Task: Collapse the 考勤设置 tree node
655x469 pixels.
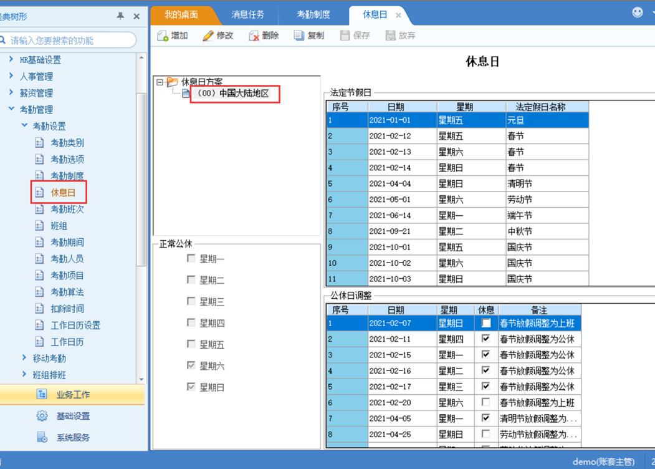Action: point(24,125)
